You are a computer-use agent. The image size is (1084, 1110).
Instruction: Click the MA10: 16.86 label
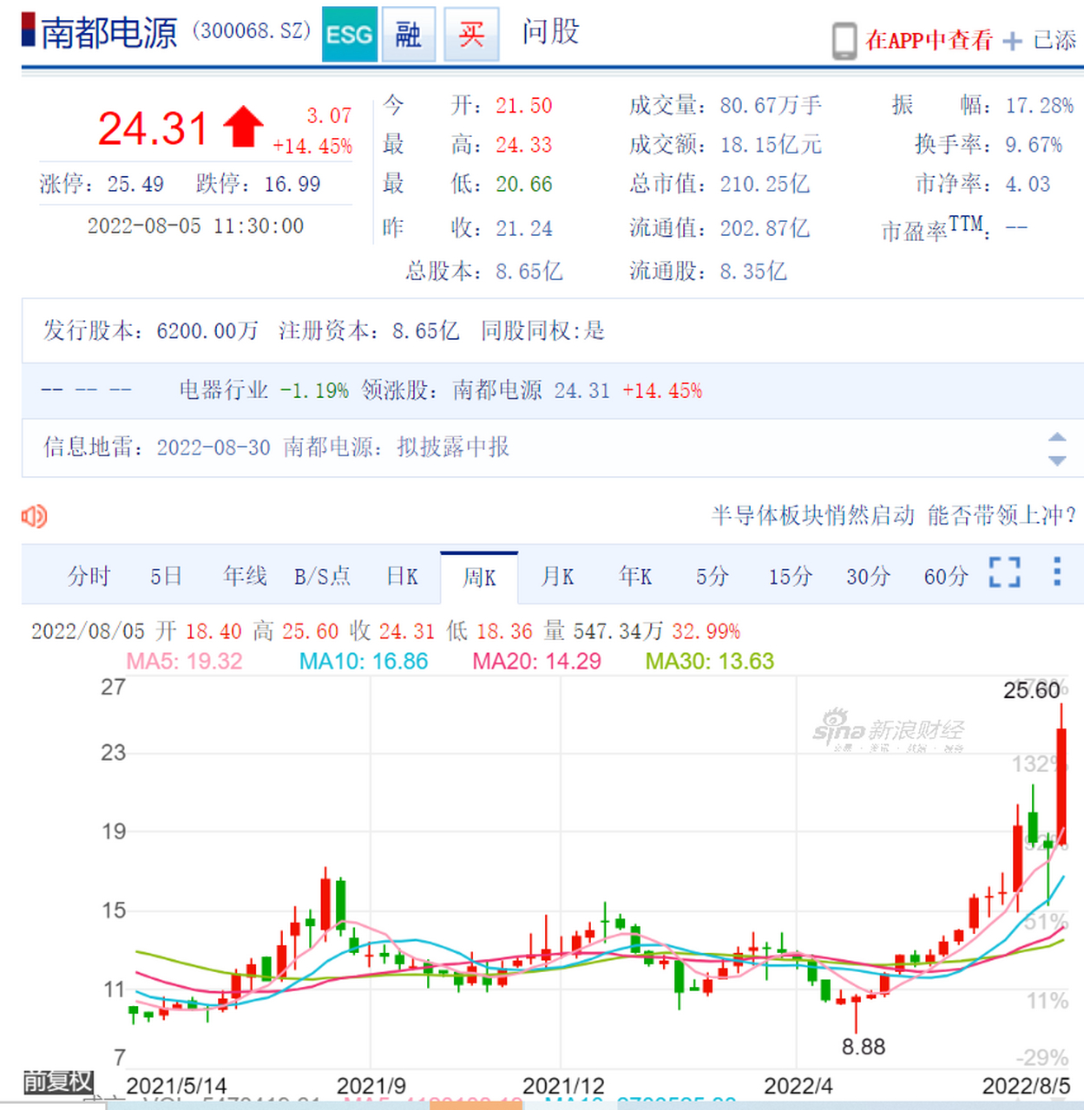(364, 662)
